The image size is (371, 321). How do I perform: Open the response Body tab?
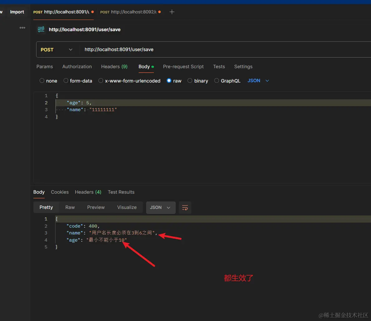pyautogui.click(x=39, y=192)
